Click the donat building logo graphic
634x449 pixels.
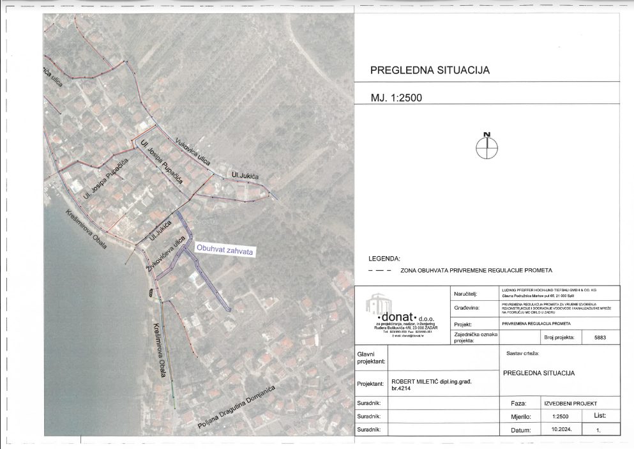[x=379, y=303]
